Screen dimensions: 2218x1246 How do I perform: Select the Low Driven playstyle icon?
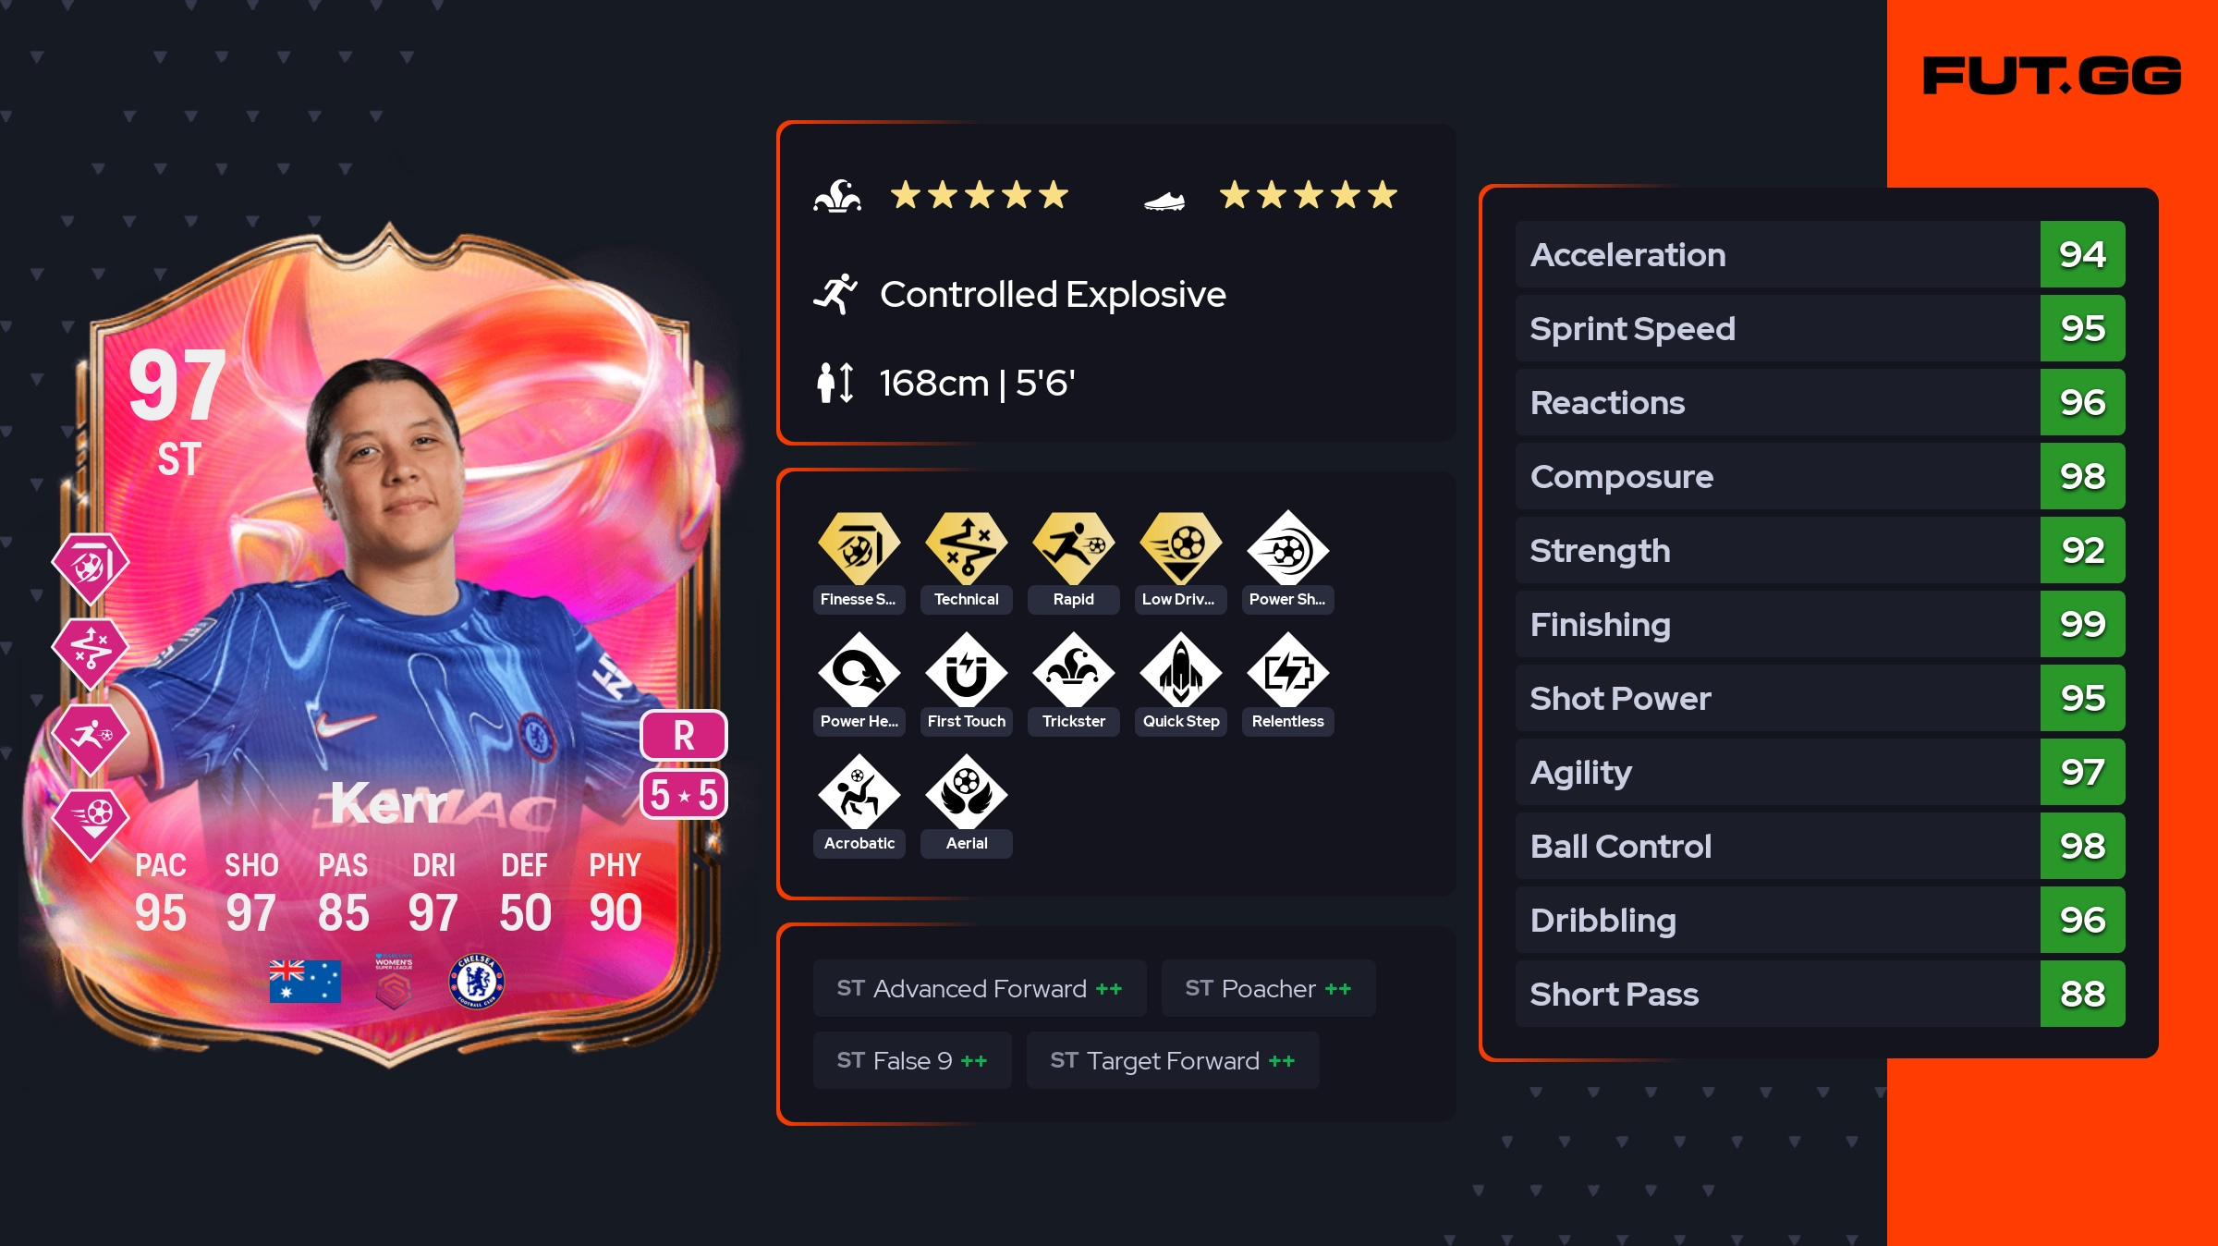pyautogui.click(x=1181, y=549)
